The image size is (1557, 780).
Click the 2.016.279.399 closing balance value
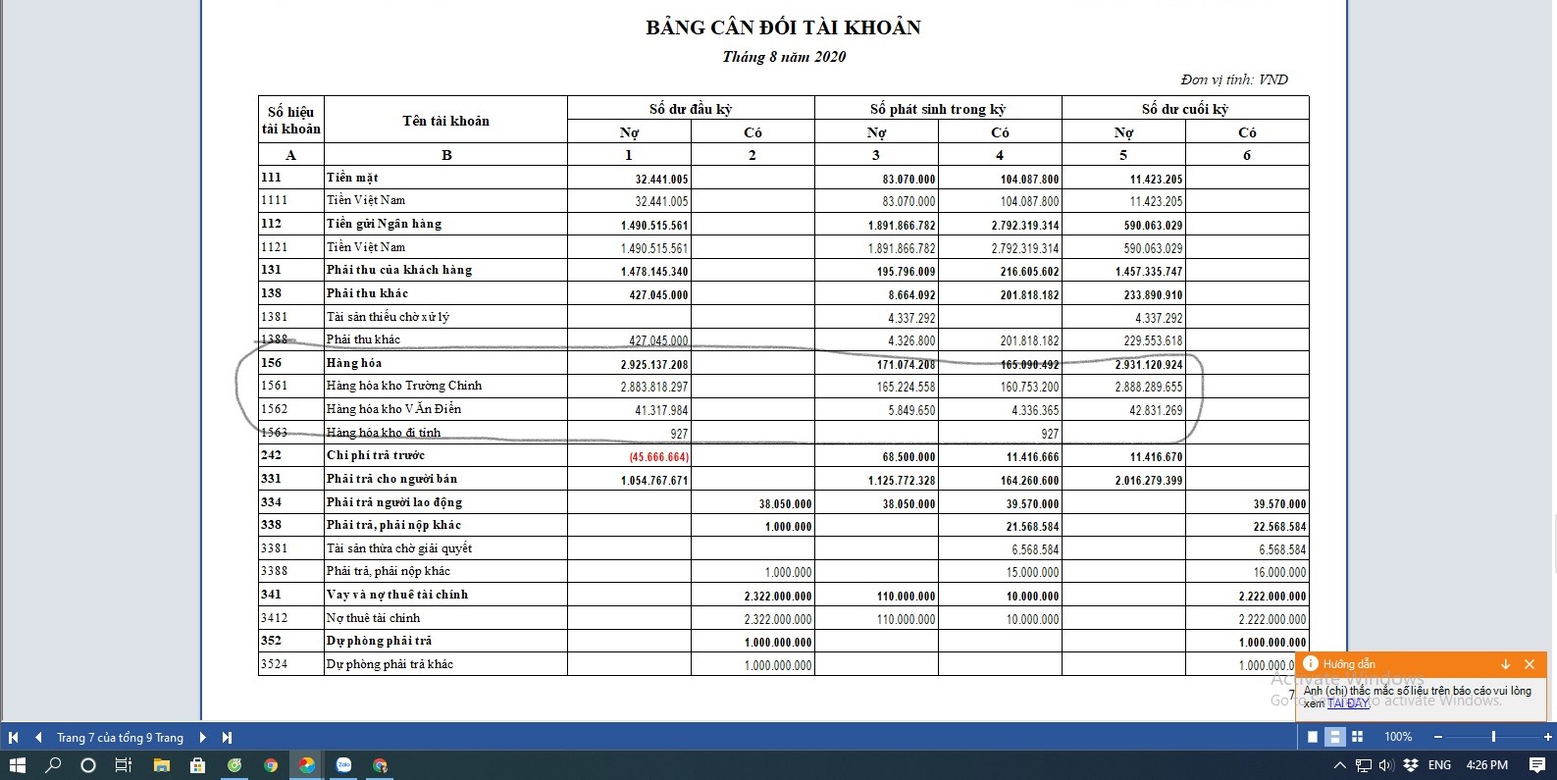(x=1149, y=481)
